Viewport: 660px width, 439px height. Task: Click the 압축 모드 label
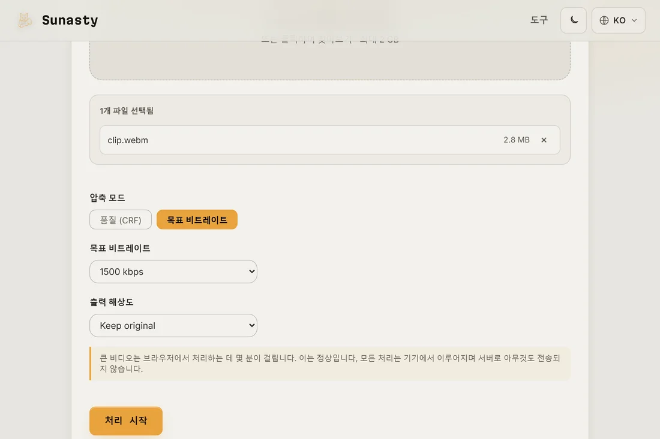107,198
